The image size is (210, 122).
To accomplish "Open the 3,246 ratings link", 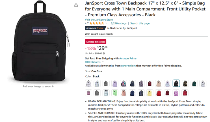I will pos(119,23).
